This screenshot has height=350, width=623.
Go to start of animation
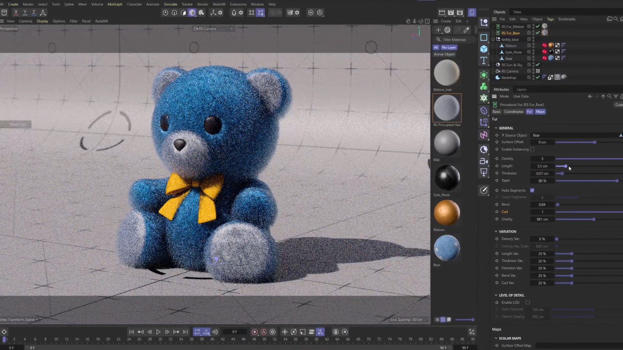tap(131, 332)
